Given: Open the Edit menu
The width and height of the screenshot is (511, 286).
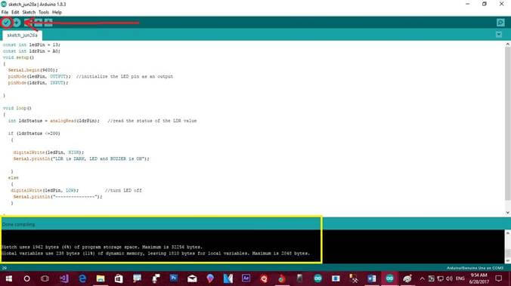Looking at the screenshot, I should click(x=15, y=12).
